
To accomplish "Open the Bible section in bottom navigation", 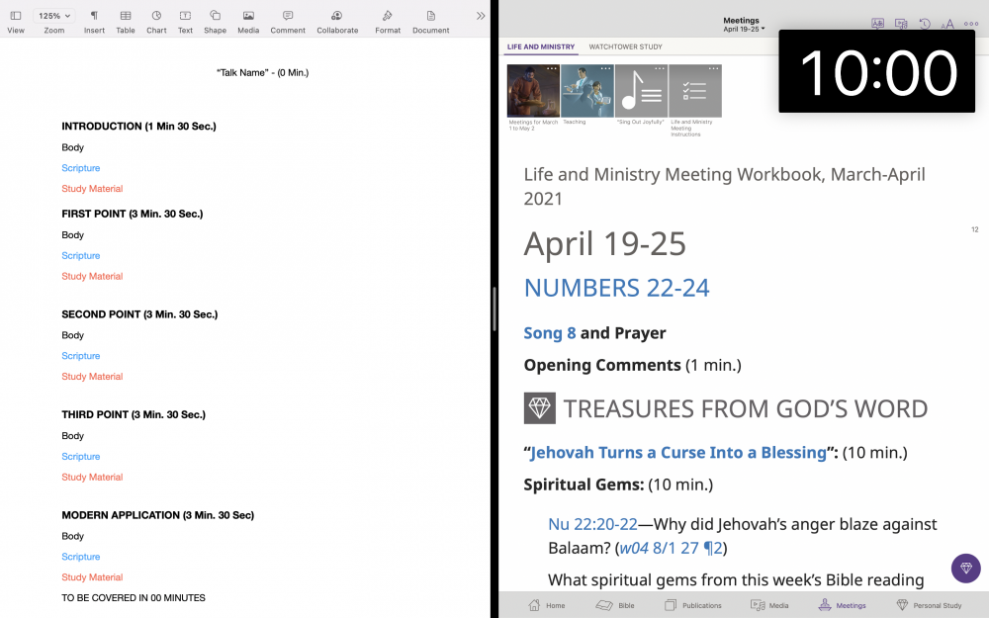I will [x=617, y=605].
